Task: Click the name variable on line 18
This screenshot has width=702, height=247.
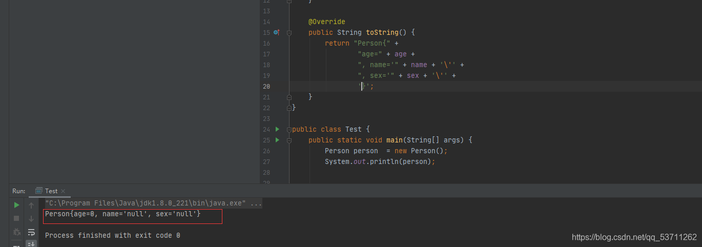Action: click(419, 65)
